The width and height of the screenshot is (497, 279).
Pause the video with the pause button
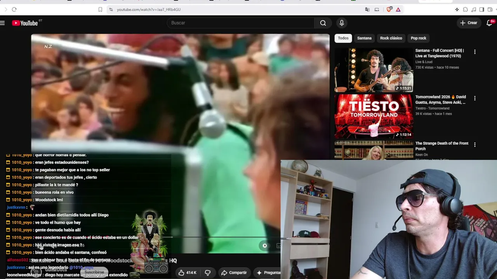pos(265,246)
